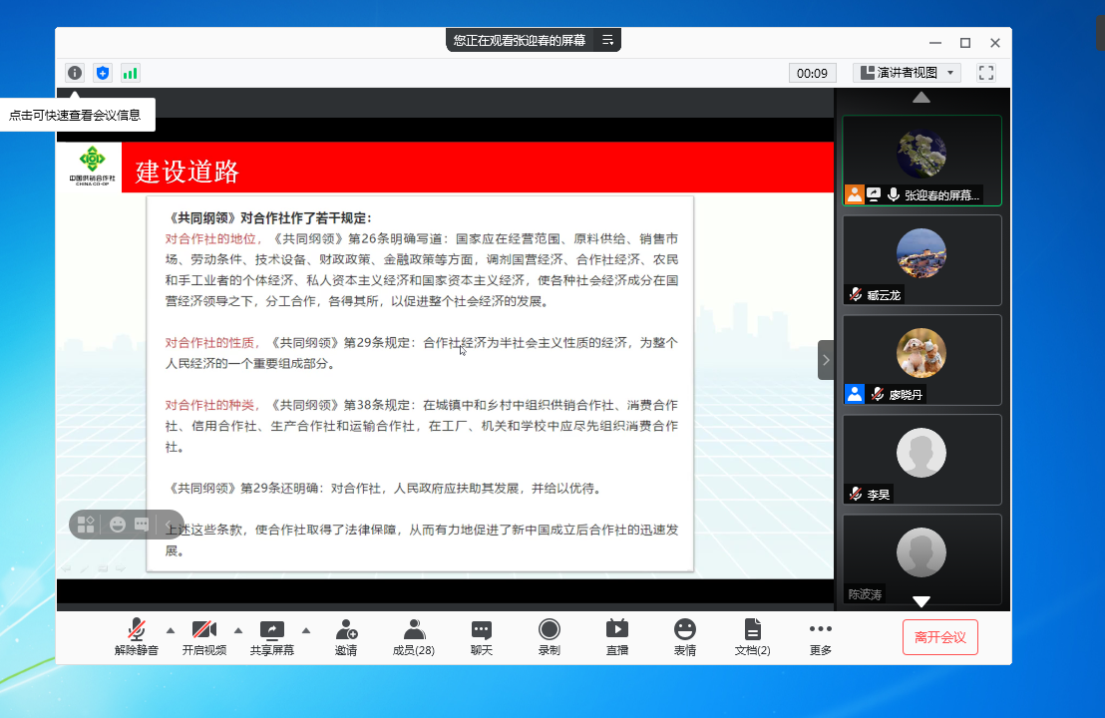Open meeting info icon

click(x=75, y=73)
